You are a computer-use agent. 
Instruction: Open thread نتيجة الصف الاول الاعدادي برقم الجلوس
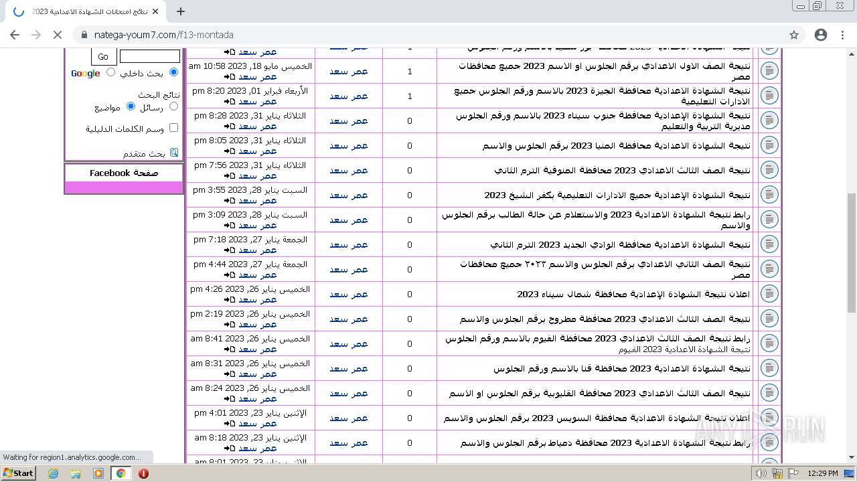(605, 71)
